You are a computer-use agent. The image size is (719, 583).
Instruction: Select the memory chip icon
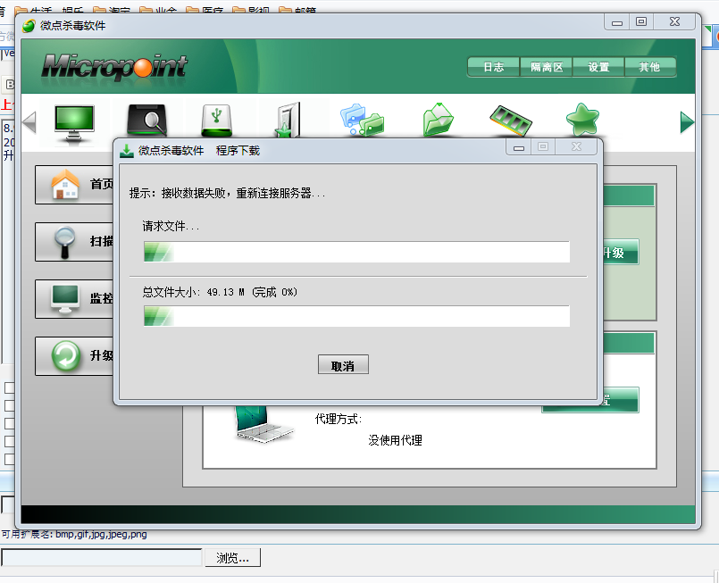tap(511, 121)
